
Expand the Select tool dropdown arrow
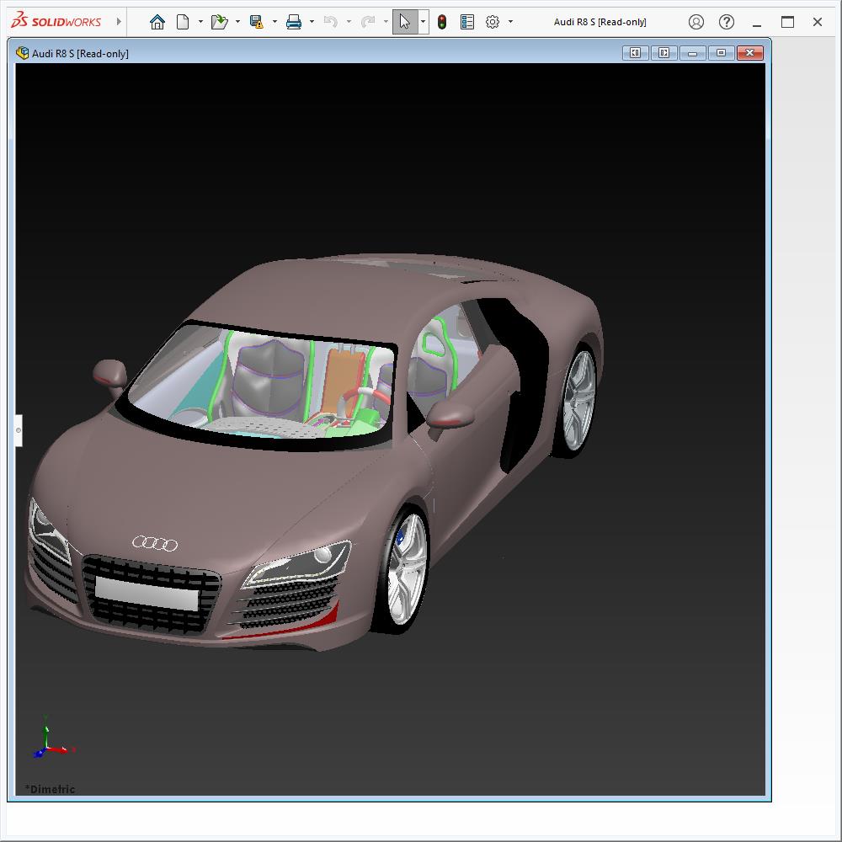(x=423, y=22)
